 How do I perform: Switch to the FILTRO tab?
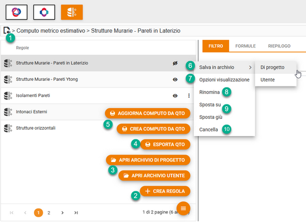coord(216,46)
